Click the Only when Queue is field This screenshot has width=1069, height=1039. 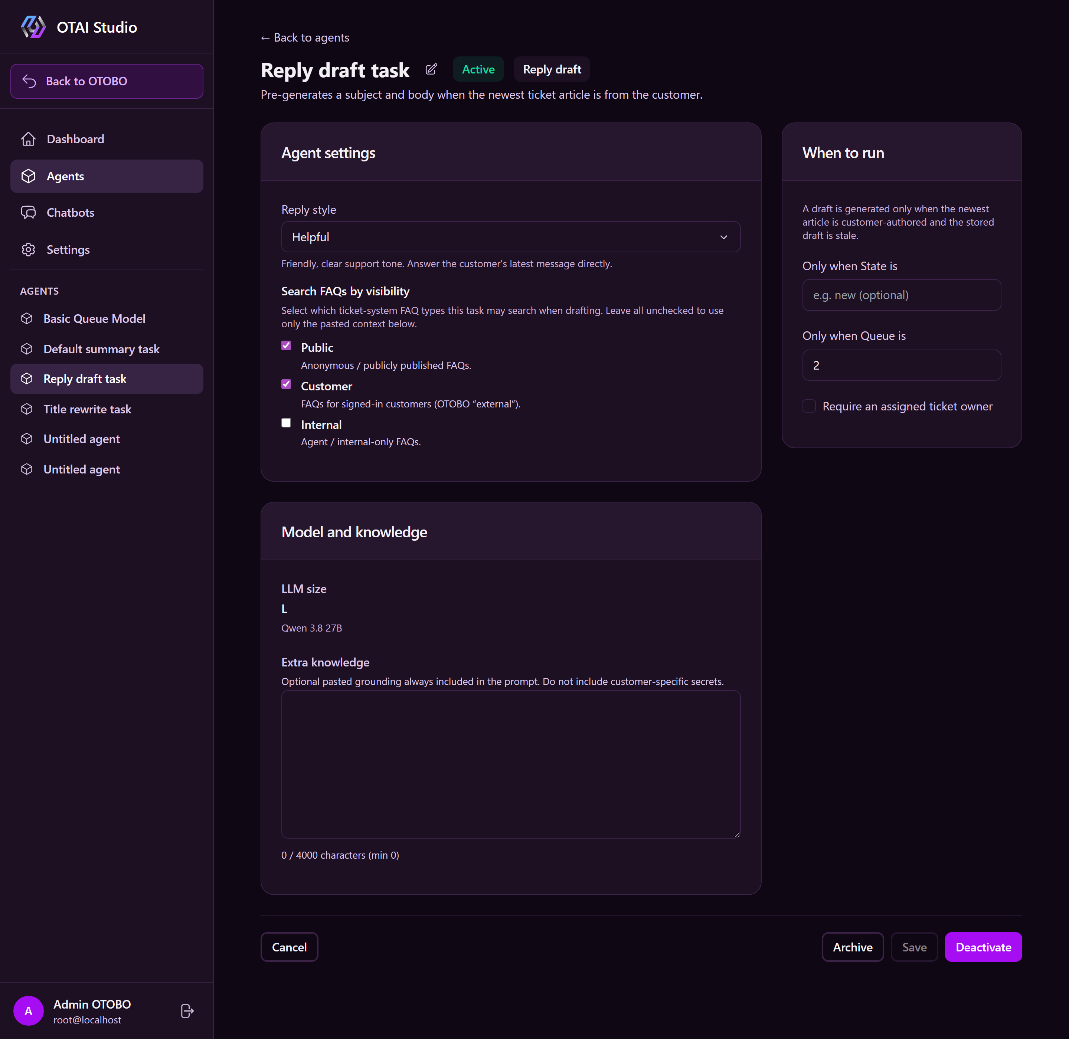tap(901, 365)
